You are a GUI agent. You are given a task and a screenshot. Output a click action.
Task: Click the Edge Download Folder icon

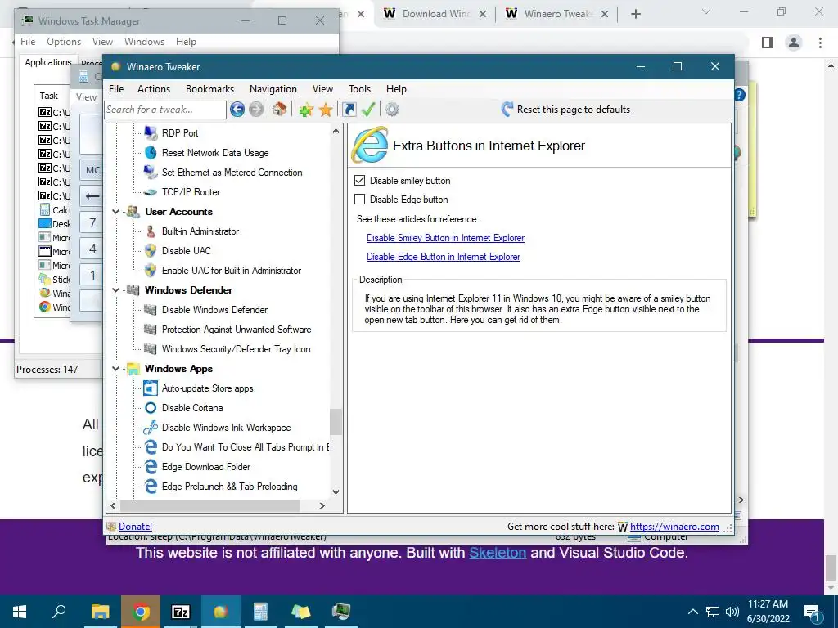(x=151, y=467)
